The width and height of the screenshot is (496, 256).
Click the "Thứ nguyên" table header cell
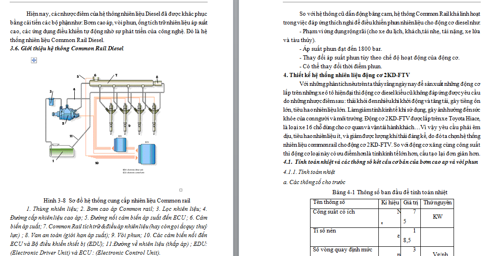coord(437,203)
